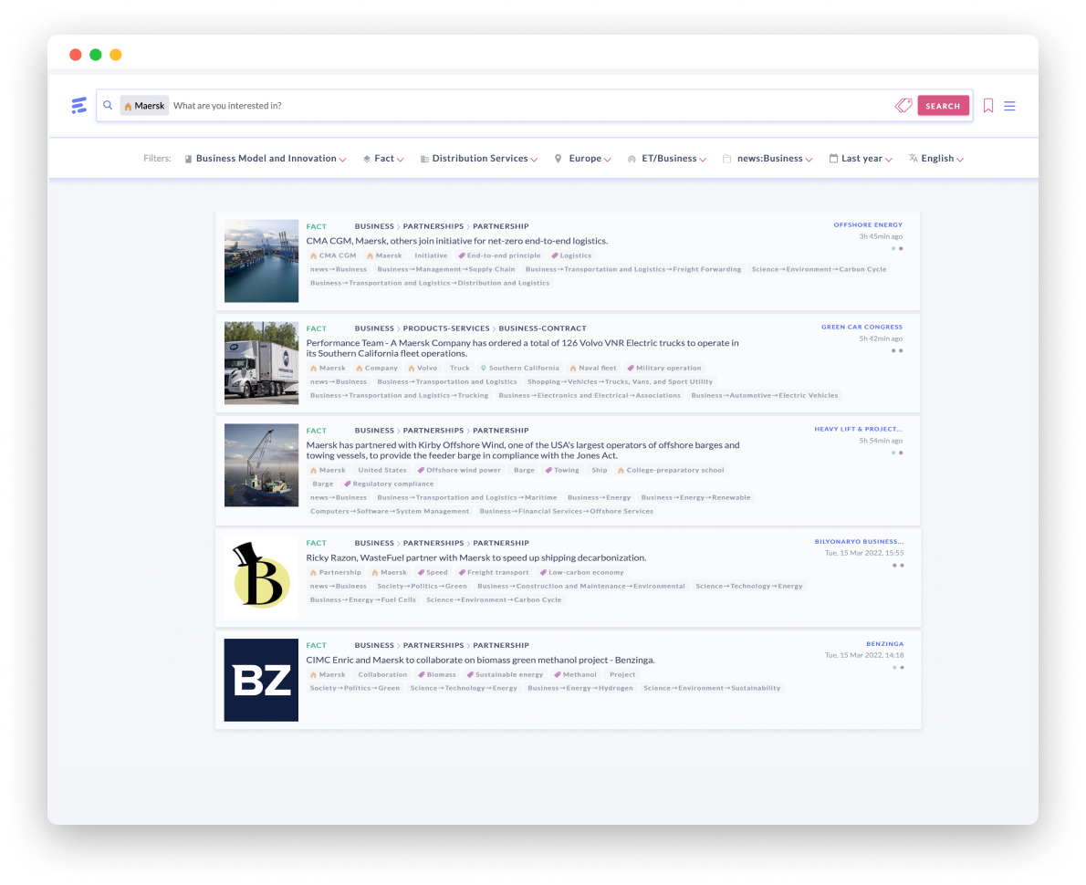Screen dimensions: 1086x885
Task: Click the translation icon on the English filter
Action: click(x=913, y=158)
